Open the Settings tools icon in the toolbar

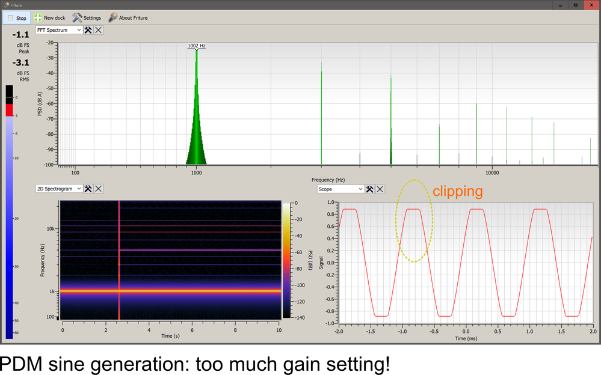pos(78,18)
